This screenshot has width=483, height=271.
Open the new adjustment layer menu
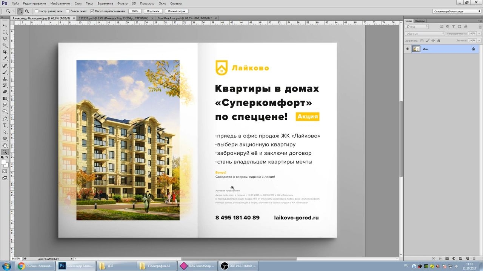tap(454, 259)
